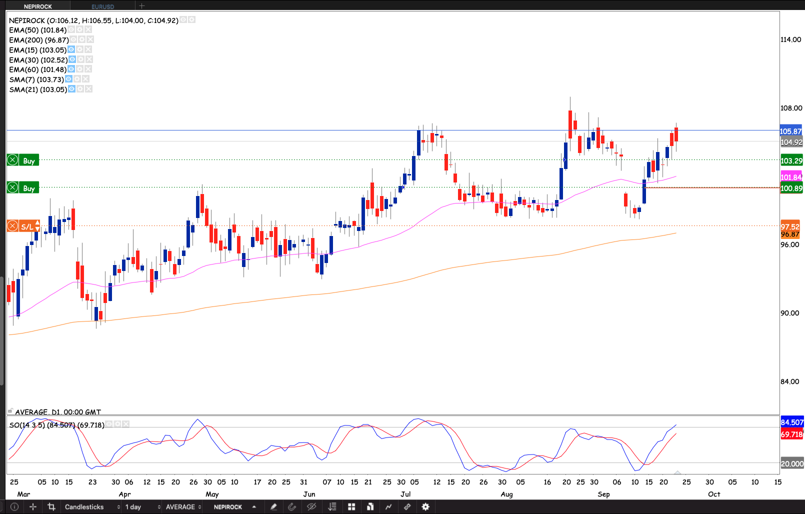Open chart settings gear in bottom toolbar
This screenshot has height=514, width=805.
[425, 507]
